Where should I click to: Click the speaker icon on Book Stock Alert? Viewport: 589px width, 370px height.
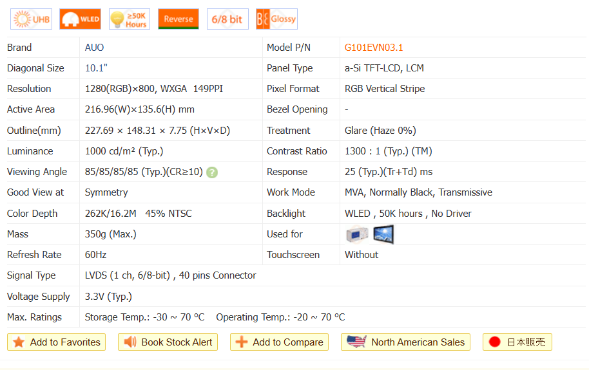click(130, 342)
